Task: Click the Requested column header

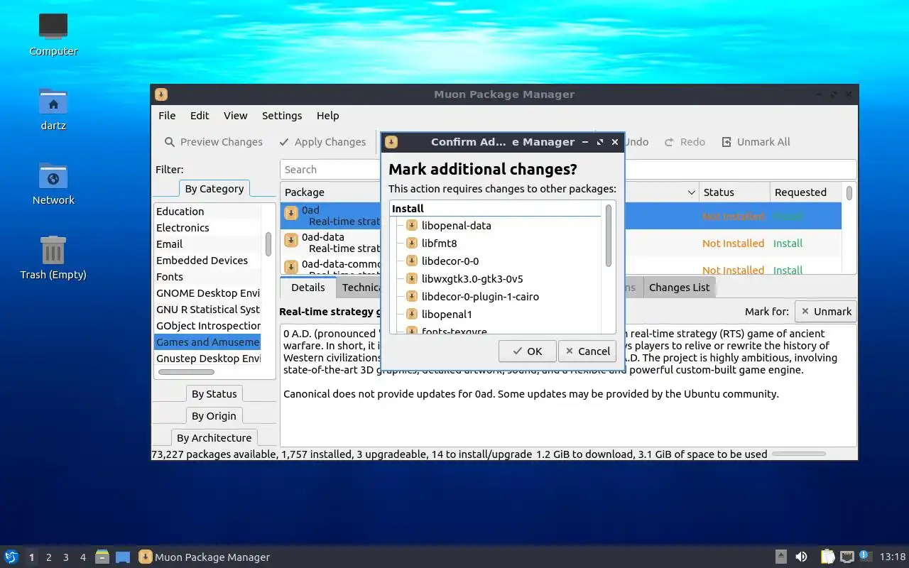Action: (806, 192)
